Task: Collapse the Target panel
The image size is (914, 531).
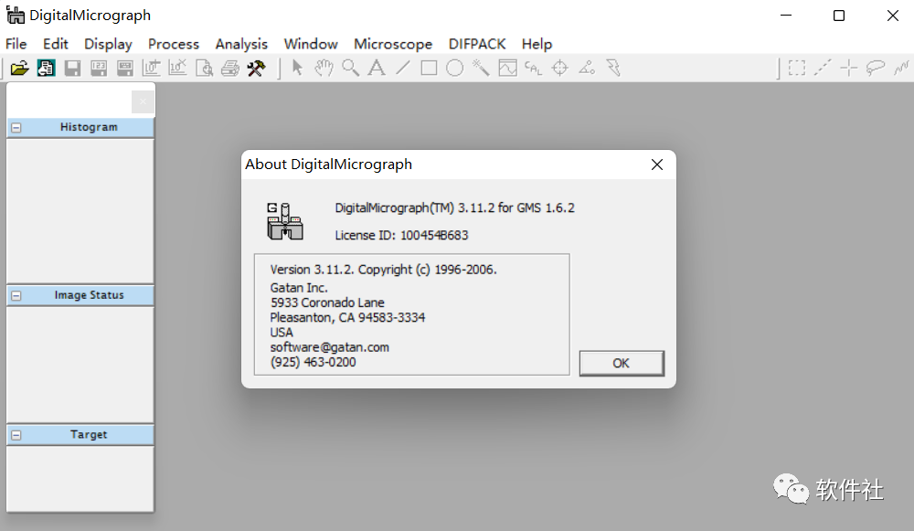Action: (x=16, y=435)
